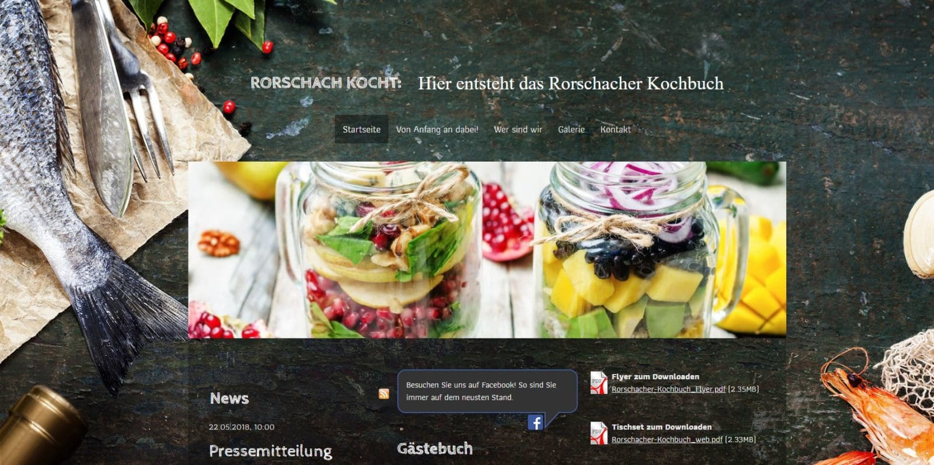Click the Flyer zum Downloaden title
The height and width of the screenshot is (465, 934).
pyautogui.click(x=655, y=377)
